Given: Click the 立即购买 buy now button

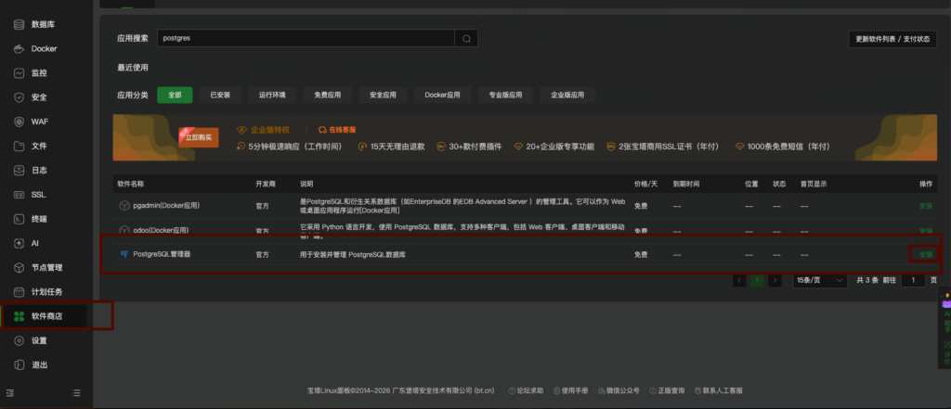Looking at the screenshot, I should [x=199, y=137].
